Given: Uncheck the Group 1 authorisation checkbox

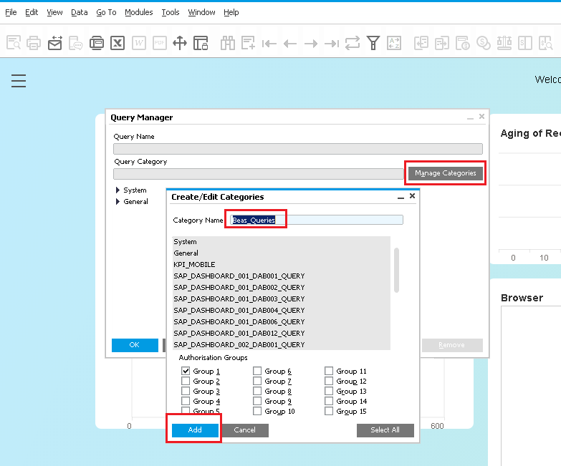Looking at the screenshot, I should tap(186, 371).
